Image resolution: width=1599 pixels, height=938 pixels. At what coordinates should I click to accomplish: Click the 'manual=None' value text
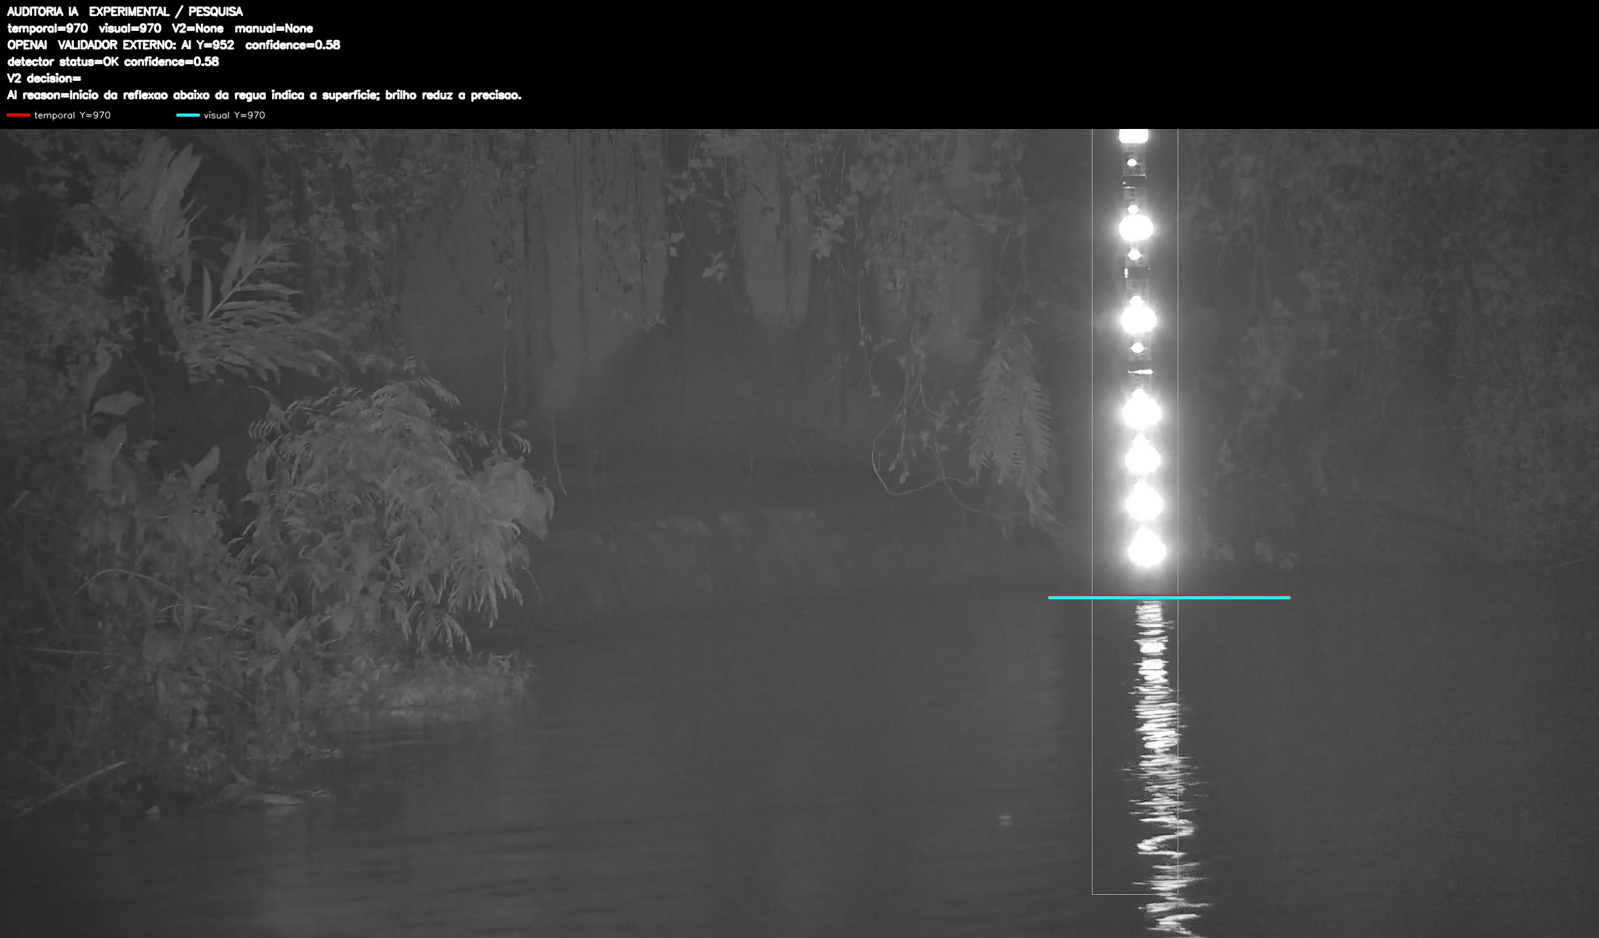tap(274, 28)
